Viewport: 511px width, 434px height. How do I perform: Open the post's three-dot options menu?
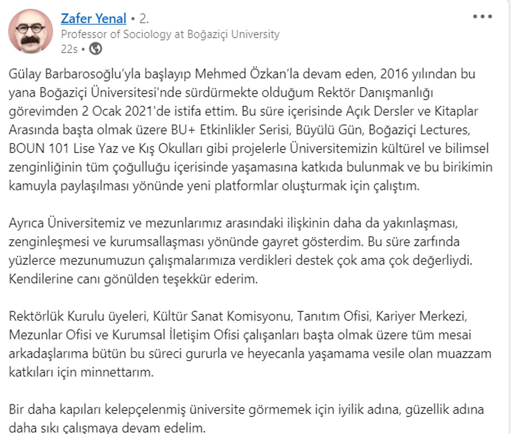pos(482,17)
